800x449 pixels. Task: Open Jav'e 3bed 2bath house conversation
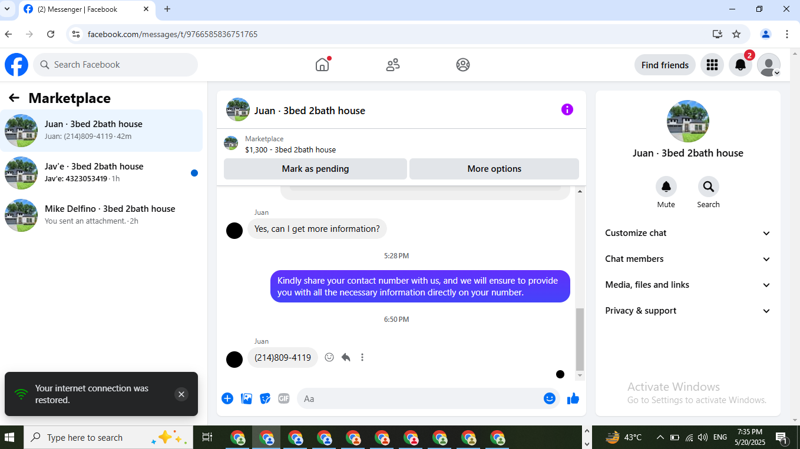click(x=101, y=173)
